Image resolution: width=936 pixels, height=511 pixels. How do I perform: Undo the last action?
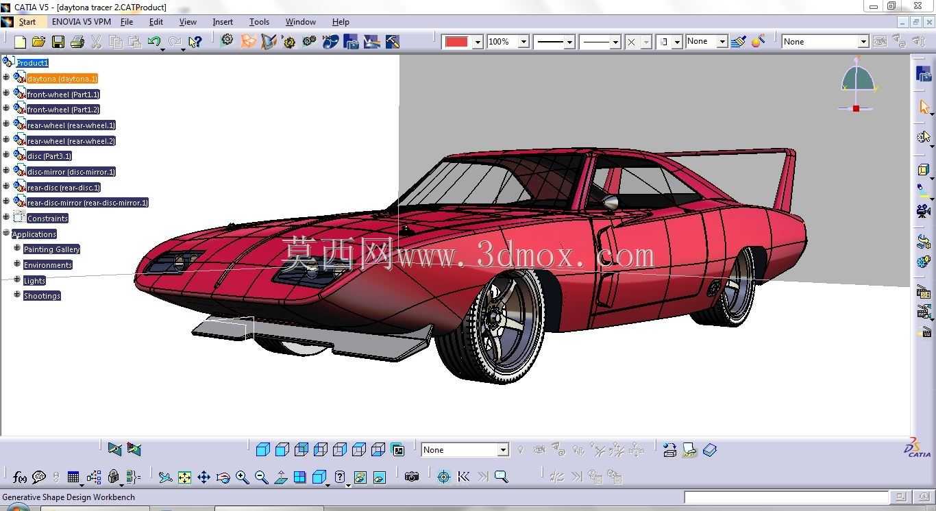tap(154, 42)
